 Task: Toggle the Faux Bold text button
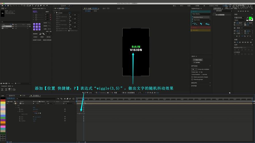tap(237, 36)
